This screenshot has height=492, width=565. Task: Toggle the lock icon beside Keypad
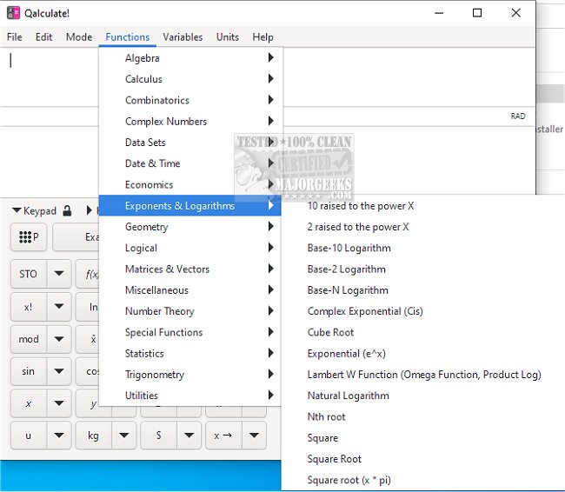pos(68,211)
